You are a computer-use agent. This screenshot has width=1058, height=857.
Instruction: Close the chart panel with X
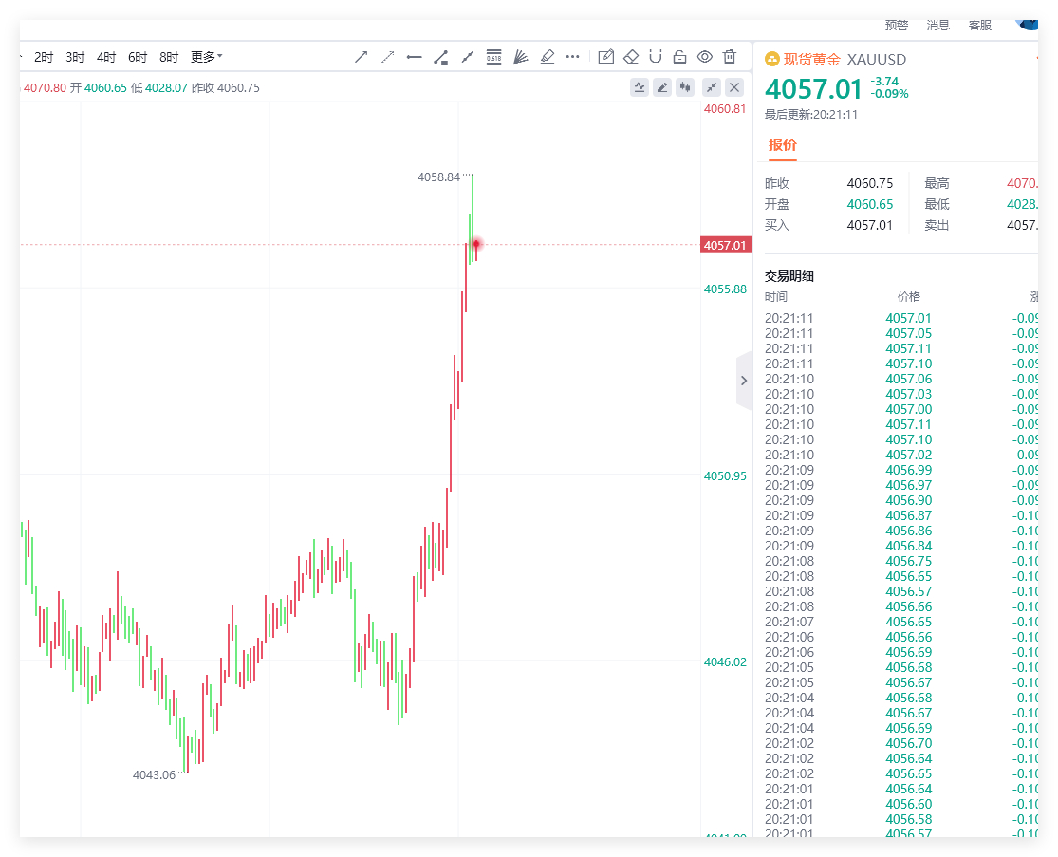pos(734,87)
